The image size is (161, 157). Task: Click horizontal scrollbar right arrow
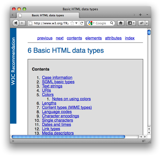145,137
